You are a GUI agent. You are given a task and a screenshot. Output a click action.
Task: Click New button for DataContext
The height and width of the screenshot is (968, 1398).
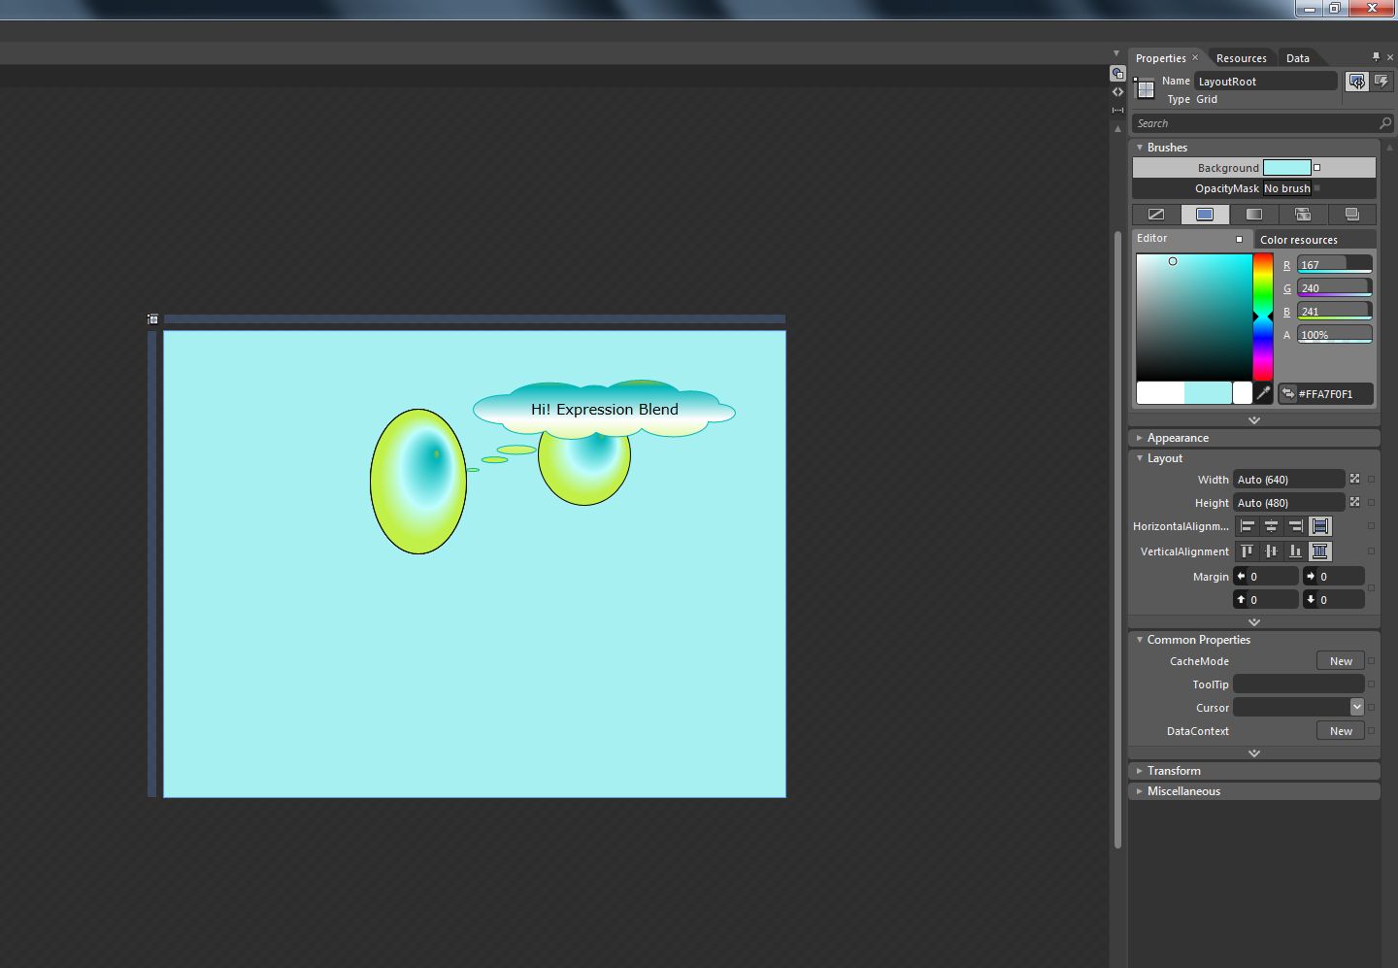coord(1341,731)
